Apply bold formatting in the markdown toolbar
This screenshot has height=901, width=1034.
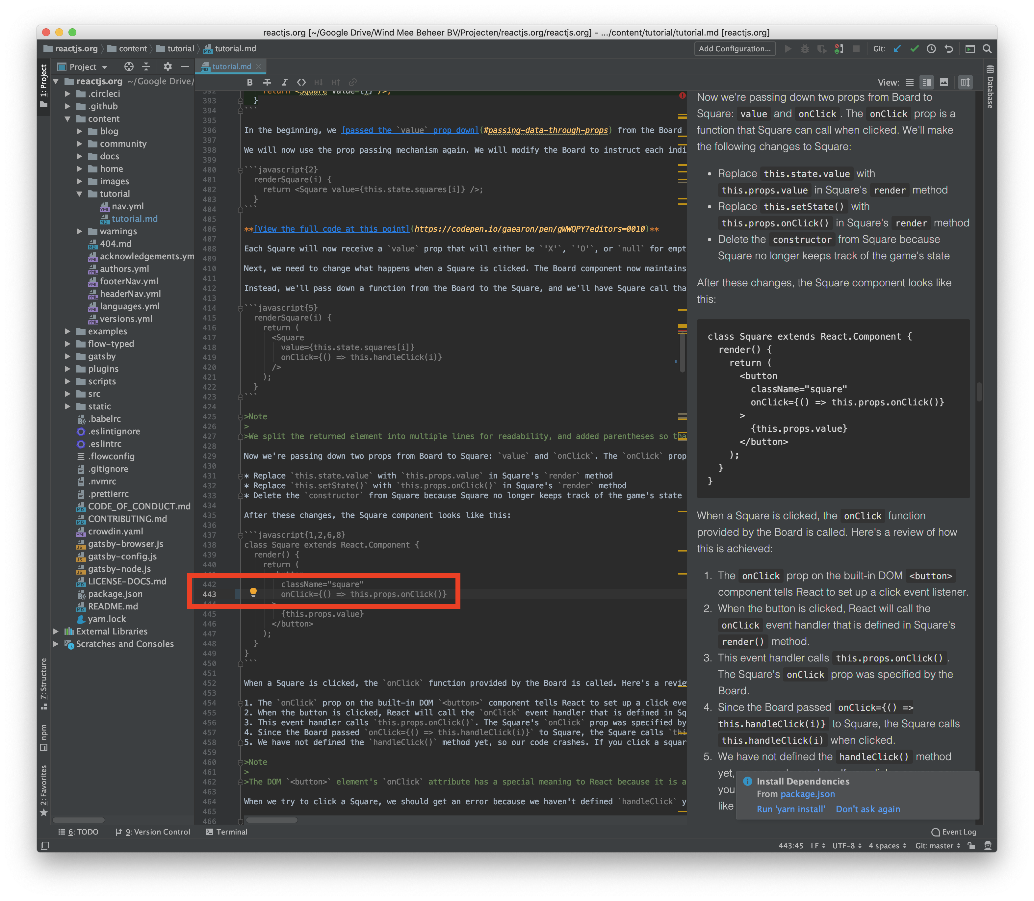250,82
